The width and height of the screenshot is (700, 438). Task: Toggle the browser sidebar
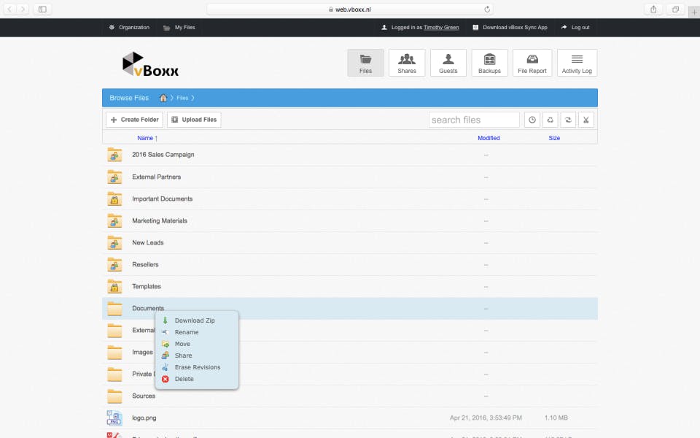point(42,9)
